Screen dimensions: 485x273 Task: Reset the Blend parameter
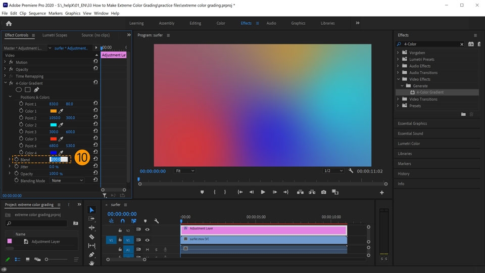95,160
